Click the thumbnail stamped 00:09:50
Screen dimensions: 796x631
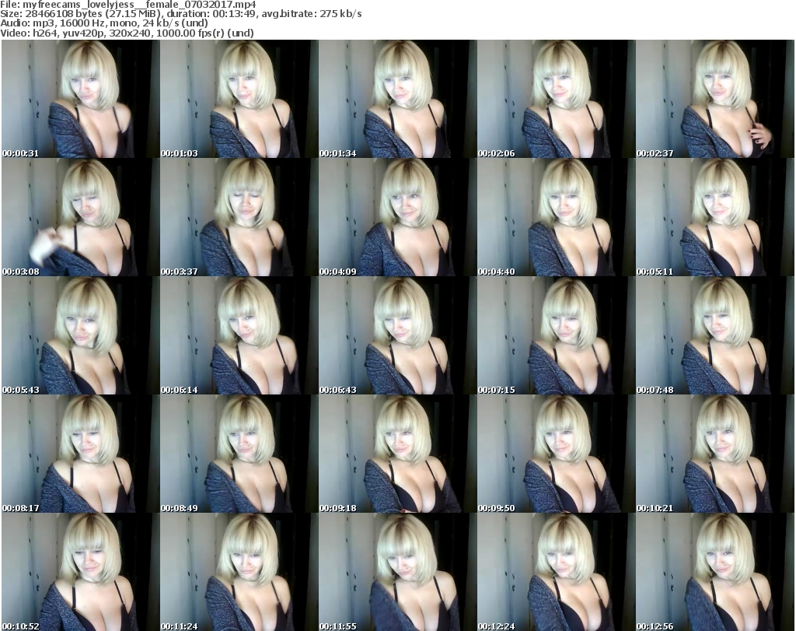pyautogui.click(x=556, y=454)
